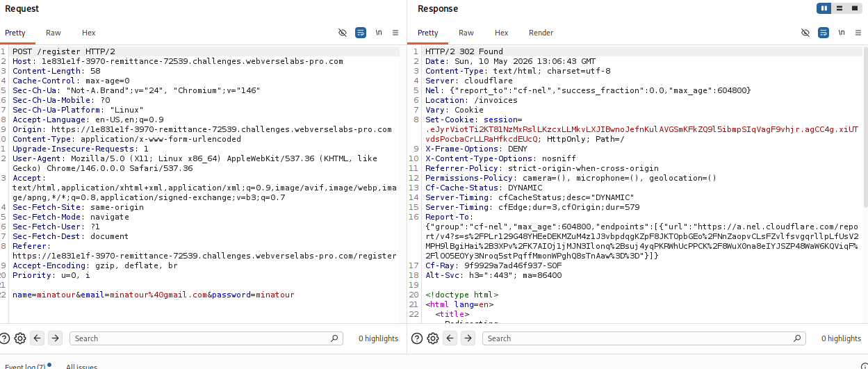868x369 pixels.
Task: Open the Response panel options menu
Action: pyautogui.click(x=858, y=33)
